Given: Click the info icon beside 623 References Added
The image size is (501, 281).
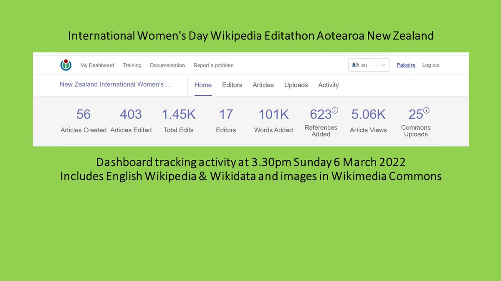Looking at the screenshot, I should point(335,111).
